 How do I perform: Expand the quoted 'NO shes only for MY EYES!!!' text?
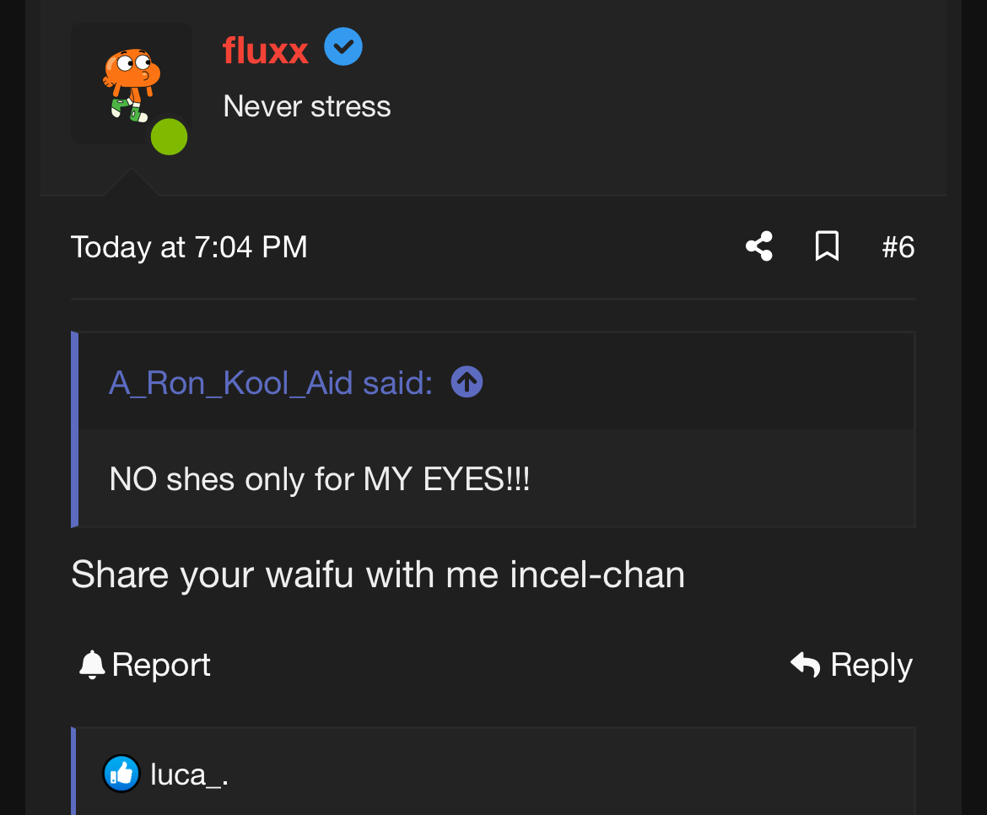[320, 479]
